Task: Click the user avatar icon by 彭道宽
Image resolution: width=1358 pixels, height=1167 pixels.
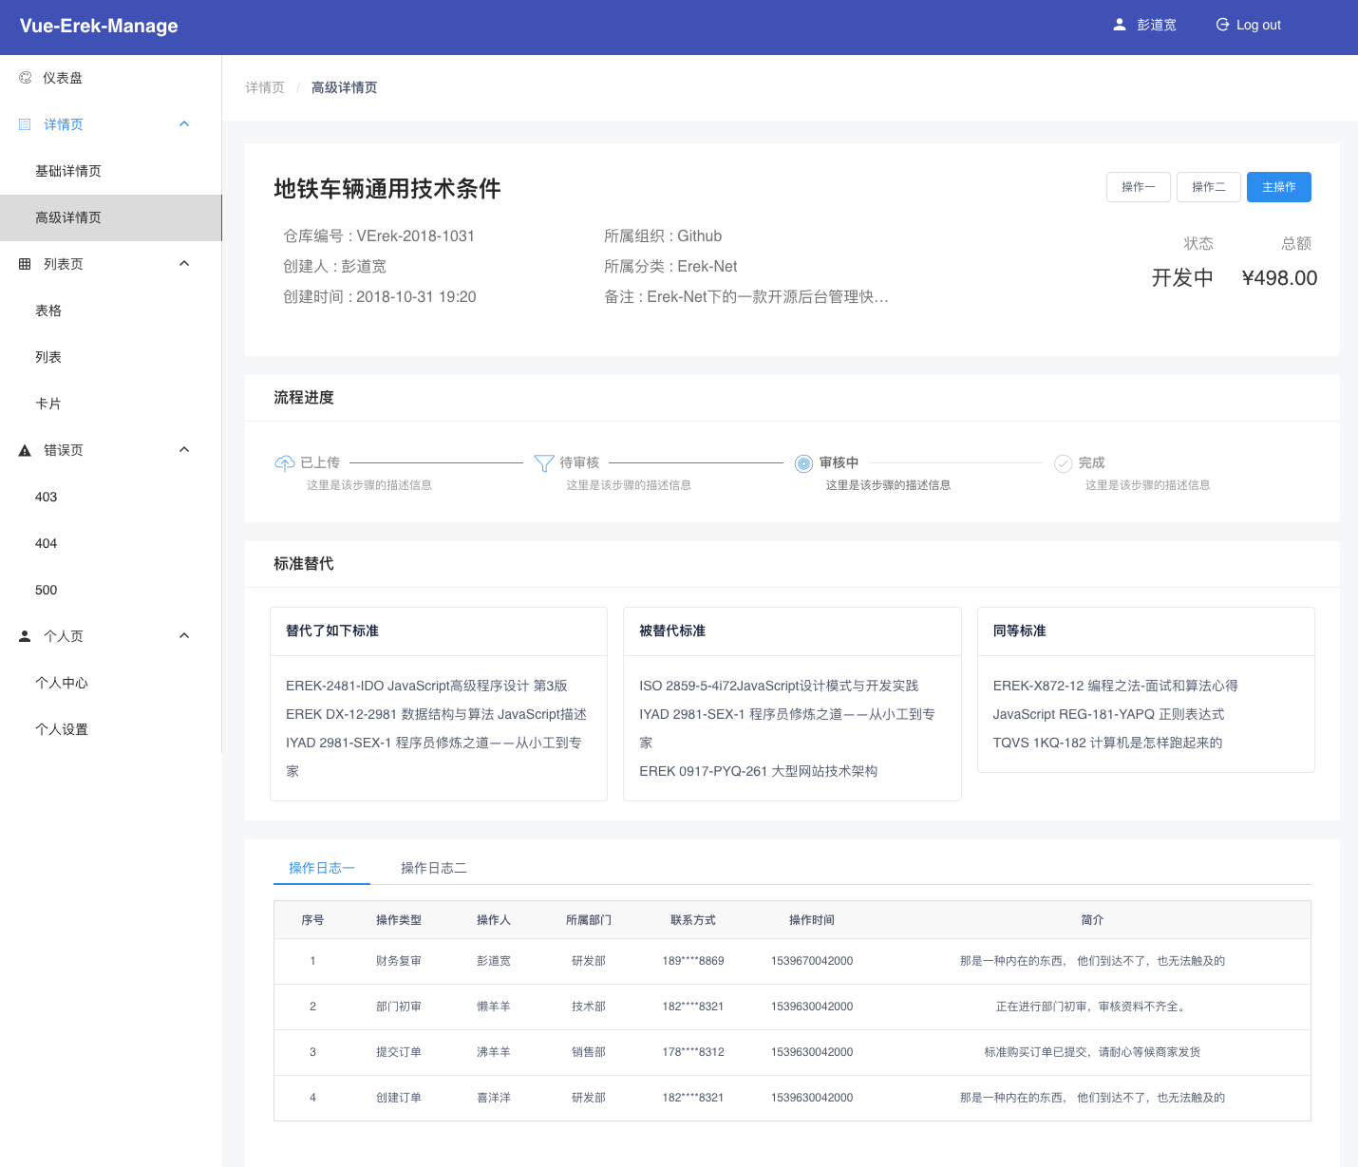Action: [1120, 25]
